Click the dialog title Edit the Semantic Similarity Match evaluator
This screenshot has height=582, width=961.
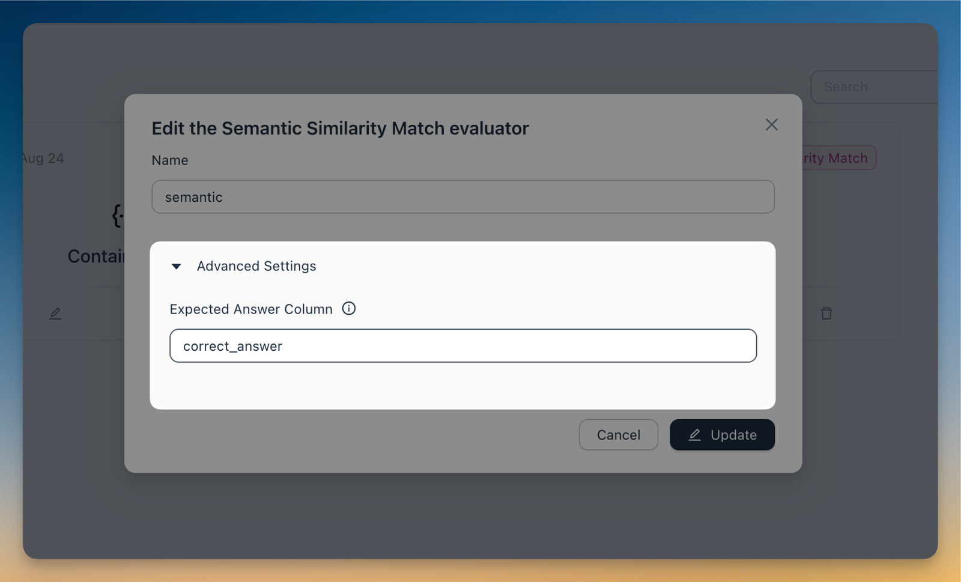click(339, 128)
